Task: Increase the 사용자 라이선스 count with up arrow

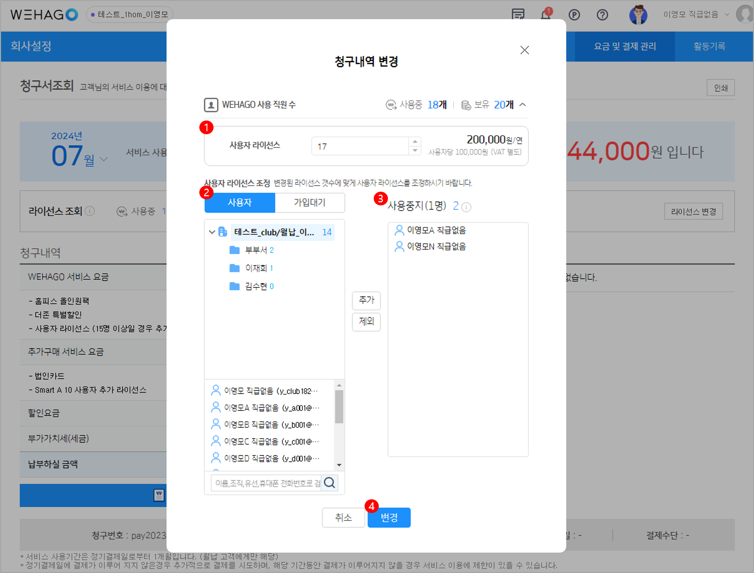Action: coord(415,142)
